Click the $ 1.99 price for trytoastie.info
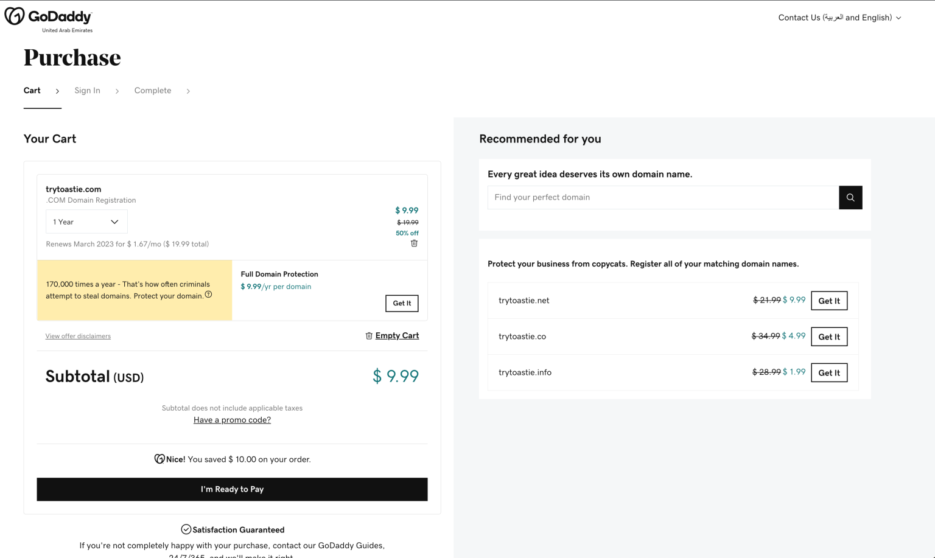This screenshot has width=935, height=558. [x=794, y=372]
